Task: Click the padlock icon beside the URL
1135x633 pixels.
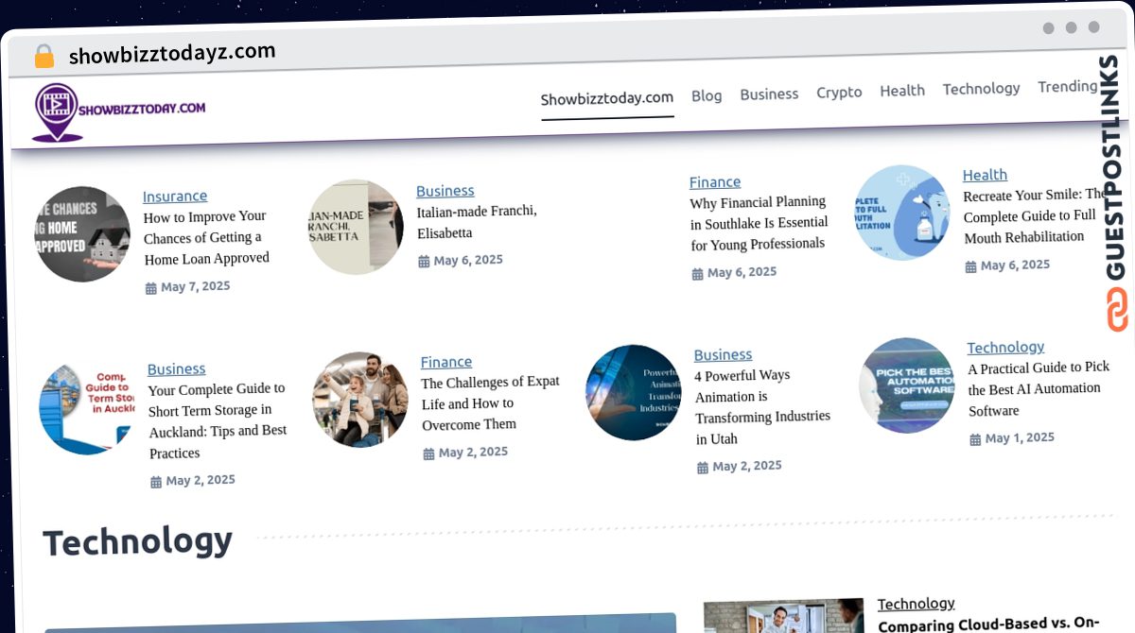Action: [x=44, y=57]
